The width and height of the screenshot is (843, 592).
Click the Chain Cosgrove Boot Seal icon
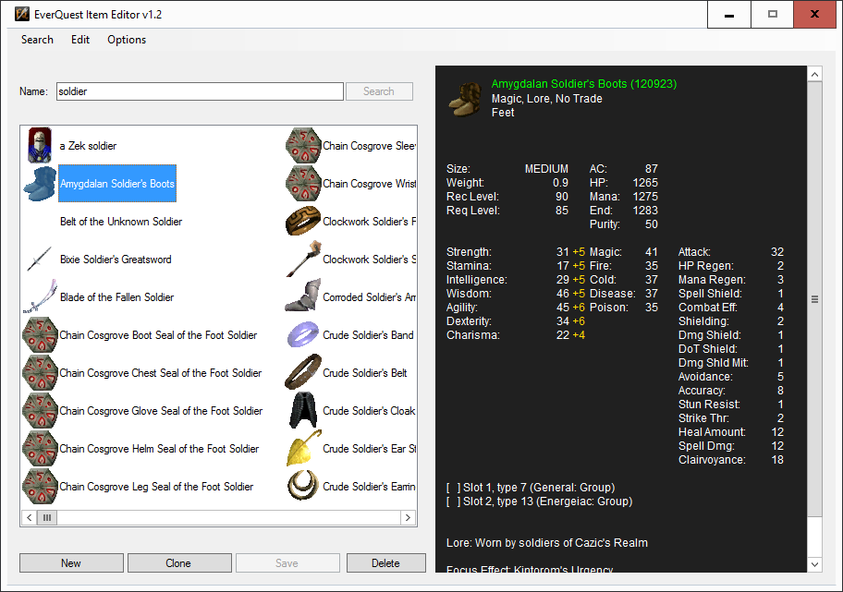click(40, 335)
